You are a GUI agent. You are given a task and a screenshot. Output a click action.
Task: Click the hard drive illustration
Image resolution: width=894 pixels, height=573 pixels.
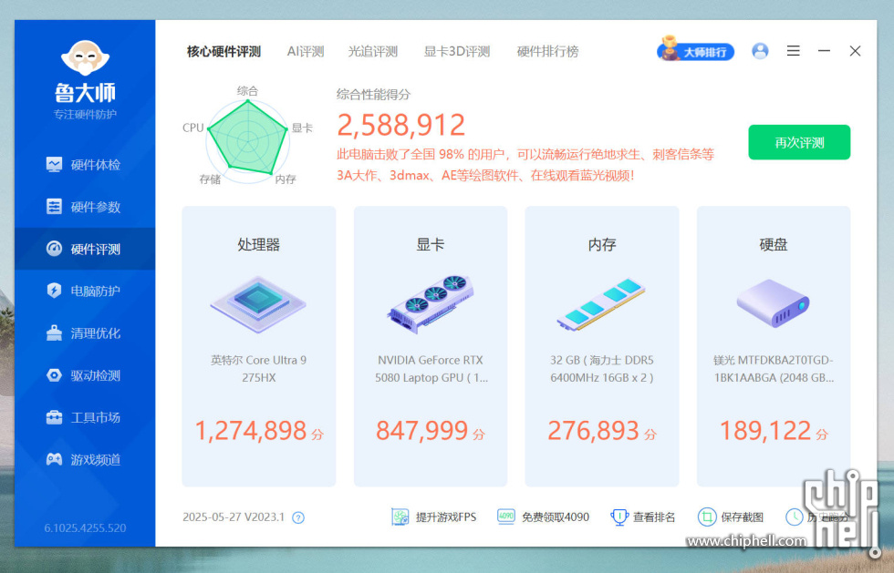tap(774, 303)
